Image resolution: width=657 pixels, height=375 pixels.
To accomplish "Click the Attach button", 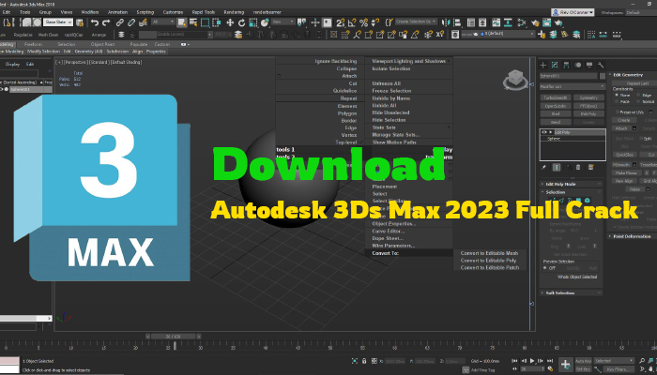I will click(622, 128).
